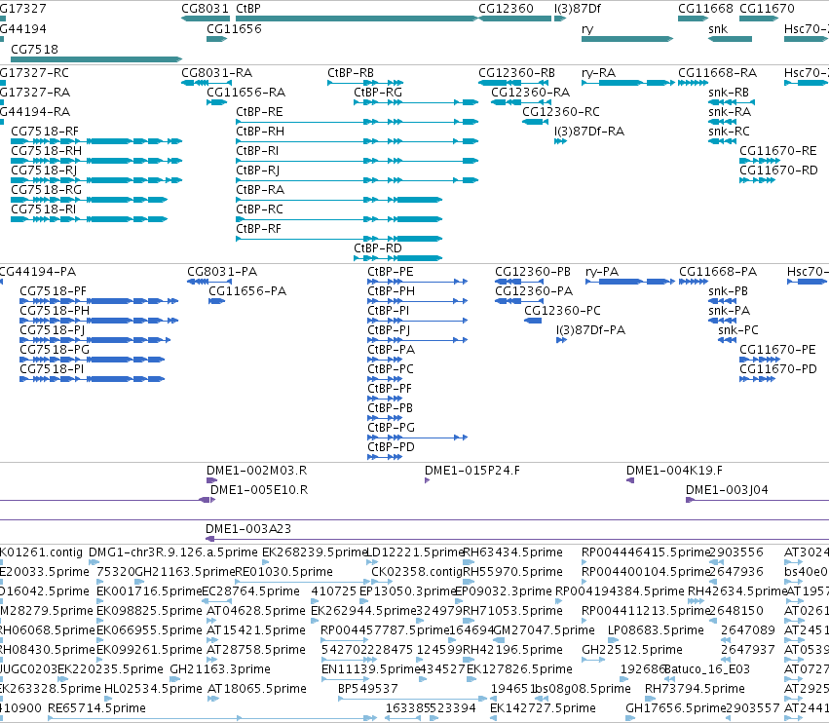This screenshot has height=723, width=829.
Task: Select the CG7518 gene label
Action: pos(34,49)
